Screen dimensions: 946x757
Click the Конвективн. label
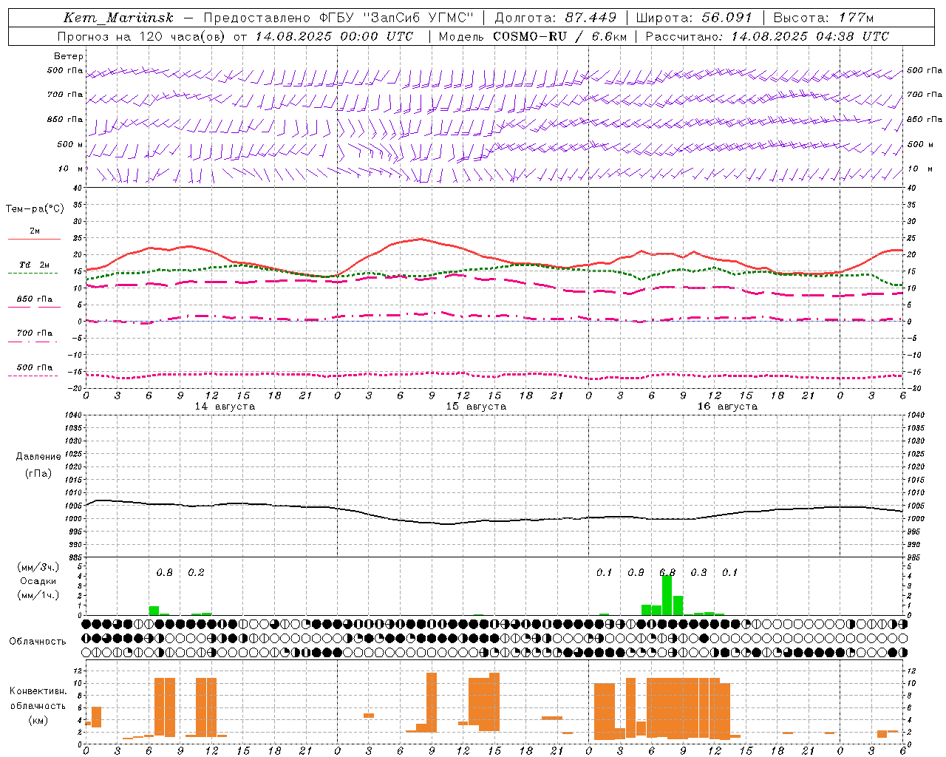pos(38,691)
